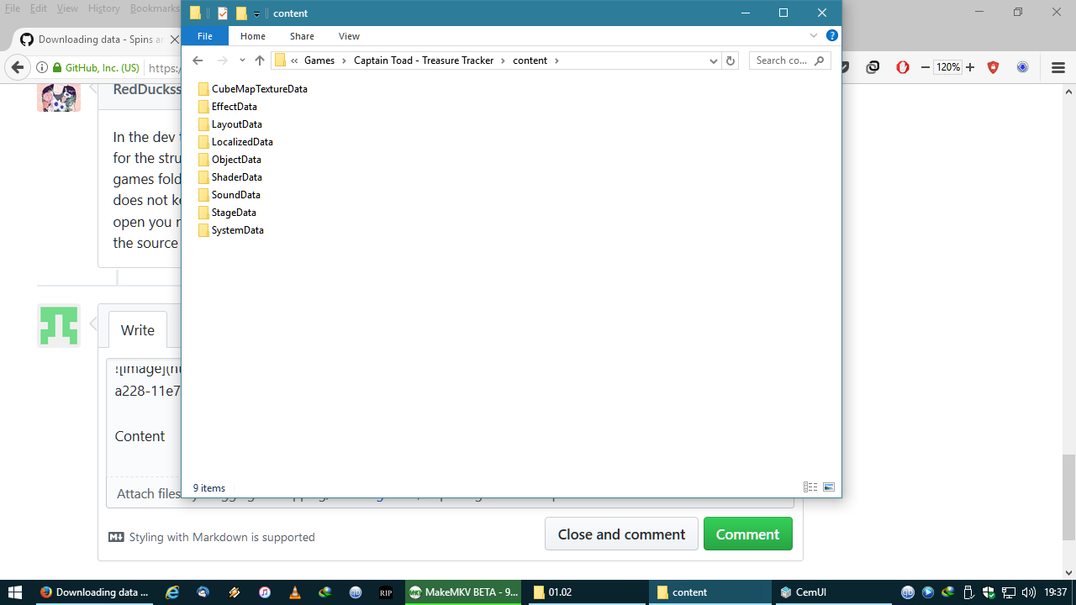
Task: Open the View ribbon tab in Explorer
Action: (x=349, y=36)
